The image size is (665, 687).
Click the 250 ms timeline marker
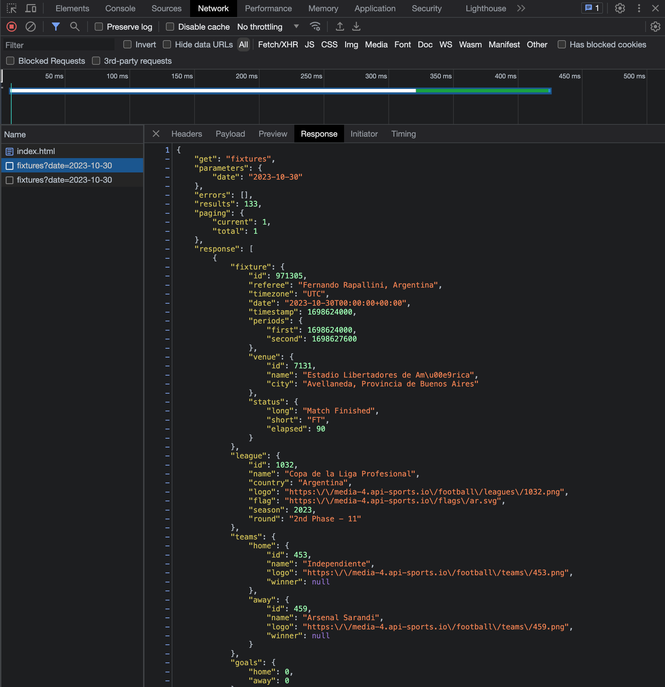point(311,76)
